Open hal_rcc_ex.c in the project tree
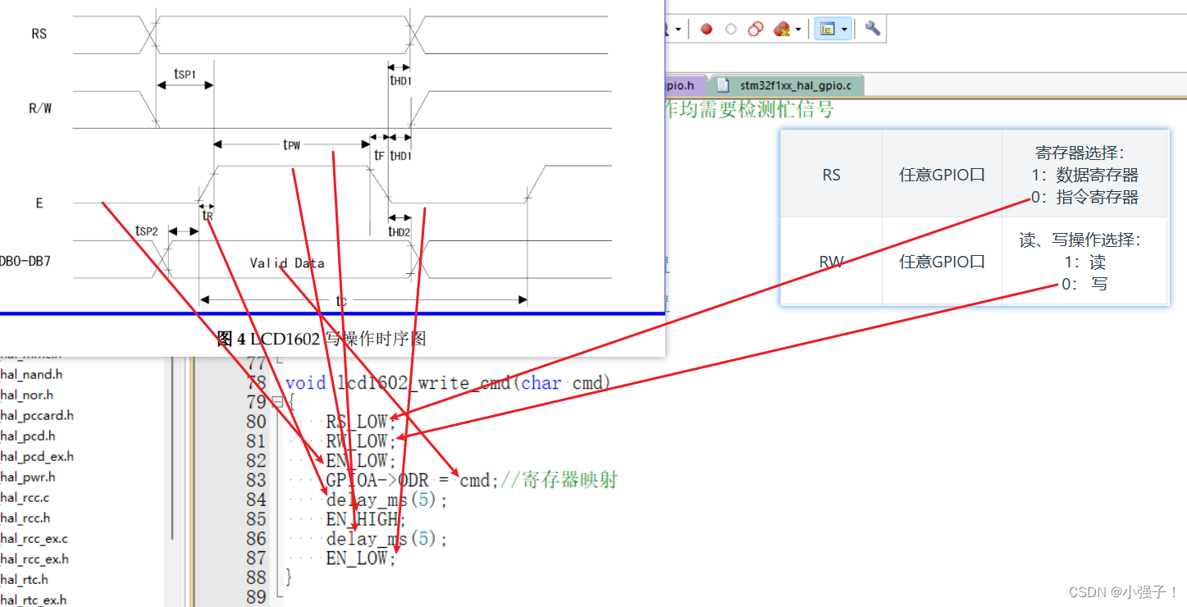1187x607 pixels. 34,538
